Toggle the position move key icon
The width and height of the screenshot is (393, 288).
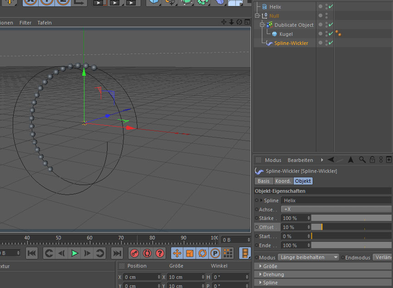(177, 253)
